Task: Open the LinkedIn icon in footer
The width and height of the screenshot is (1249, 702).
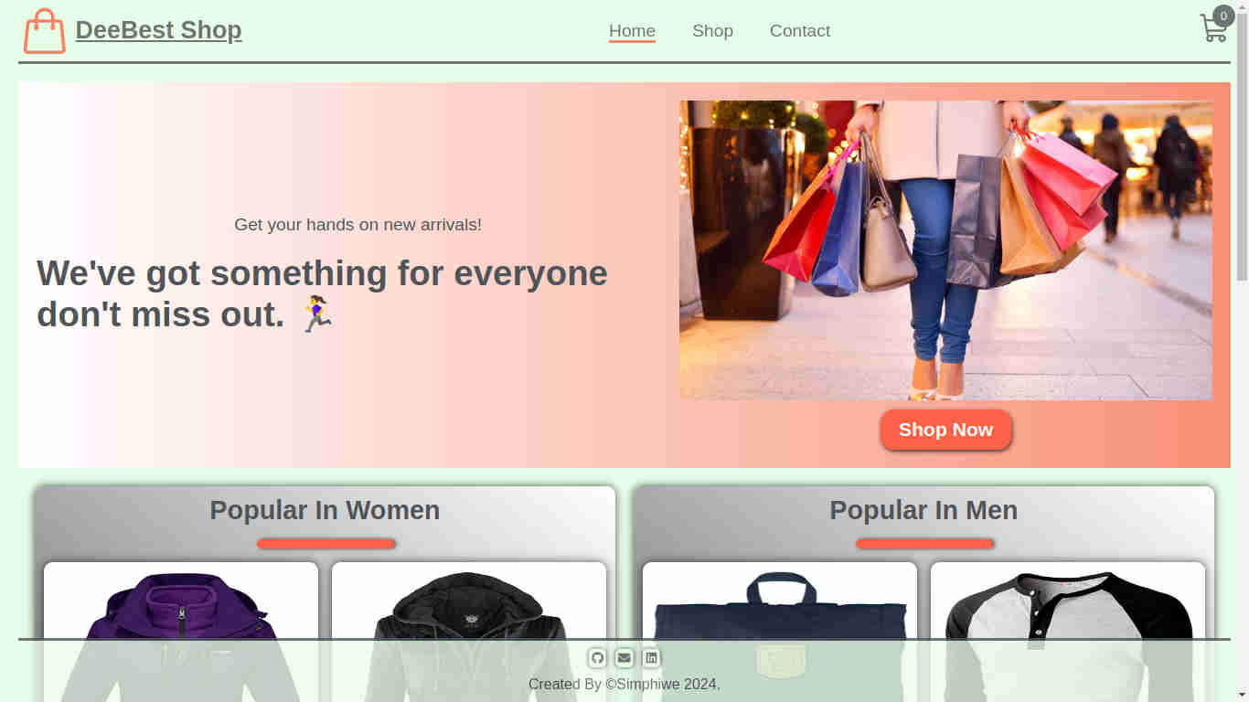Action: (x=651, y=658)
